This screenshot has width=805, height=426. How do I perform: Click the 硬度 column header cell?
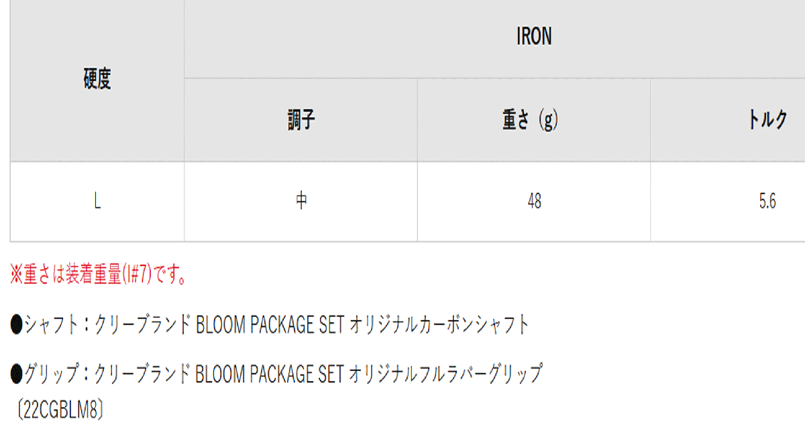97,80
